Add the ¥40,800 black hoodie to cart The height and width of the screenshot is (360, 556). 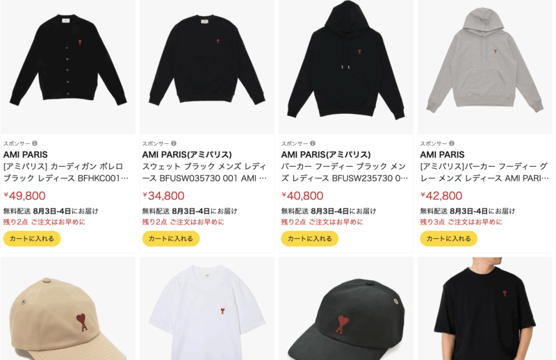(x=310, y=238)
